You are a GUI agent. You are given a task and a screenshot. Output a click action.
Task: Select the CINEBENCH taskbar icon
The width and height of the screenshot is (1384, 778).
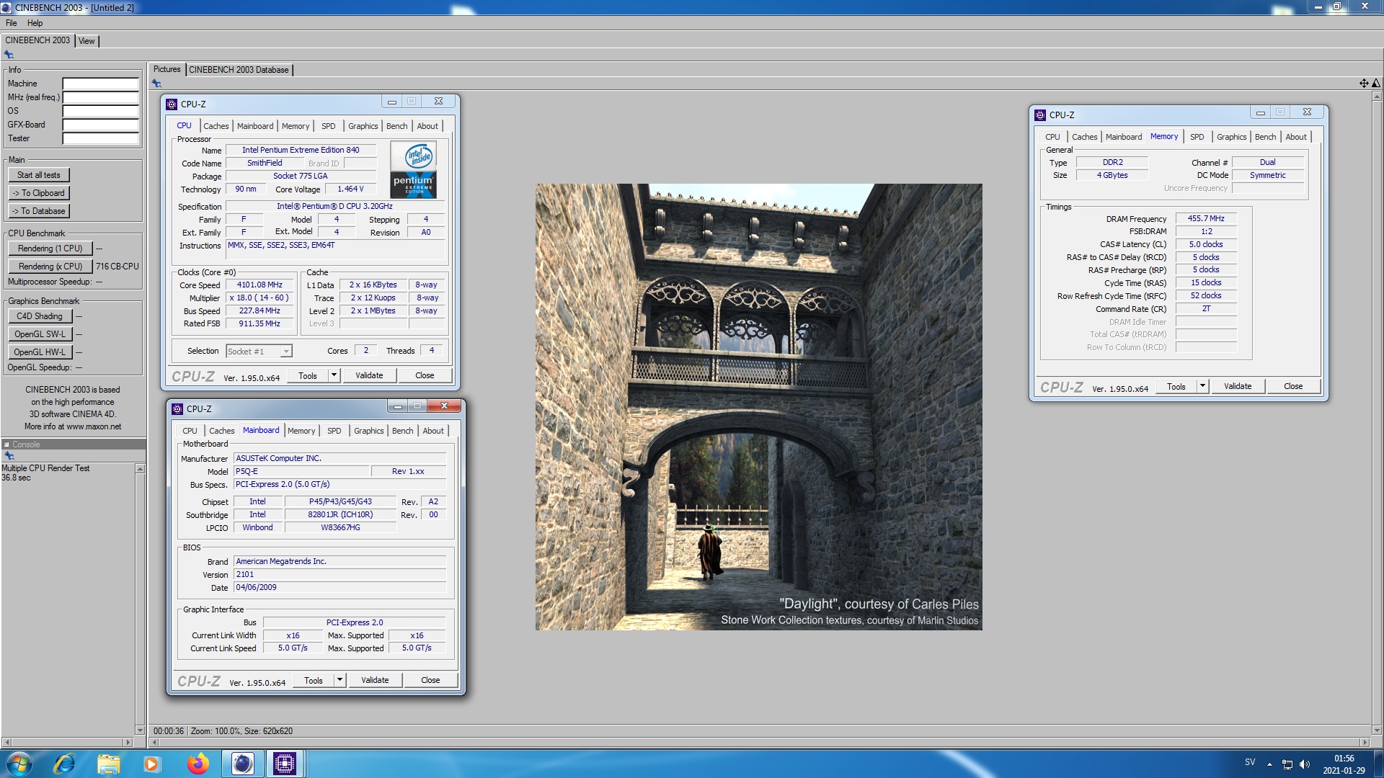(242, 764)
